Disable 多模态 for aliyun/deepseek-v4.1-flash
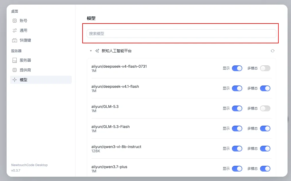Screen dimensions: 291x181 click(x=265, y=88)
